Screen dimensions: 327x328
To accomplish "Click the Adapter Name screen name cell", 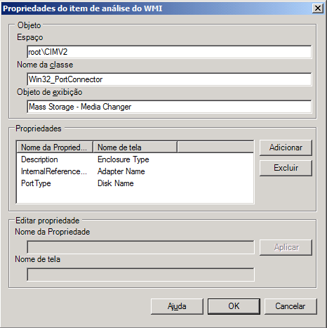I will point(121,171).
